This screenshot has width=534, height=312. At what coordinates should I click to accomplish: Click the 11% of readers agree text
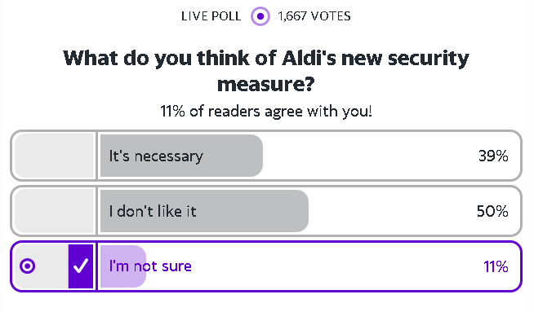(266, 111)
